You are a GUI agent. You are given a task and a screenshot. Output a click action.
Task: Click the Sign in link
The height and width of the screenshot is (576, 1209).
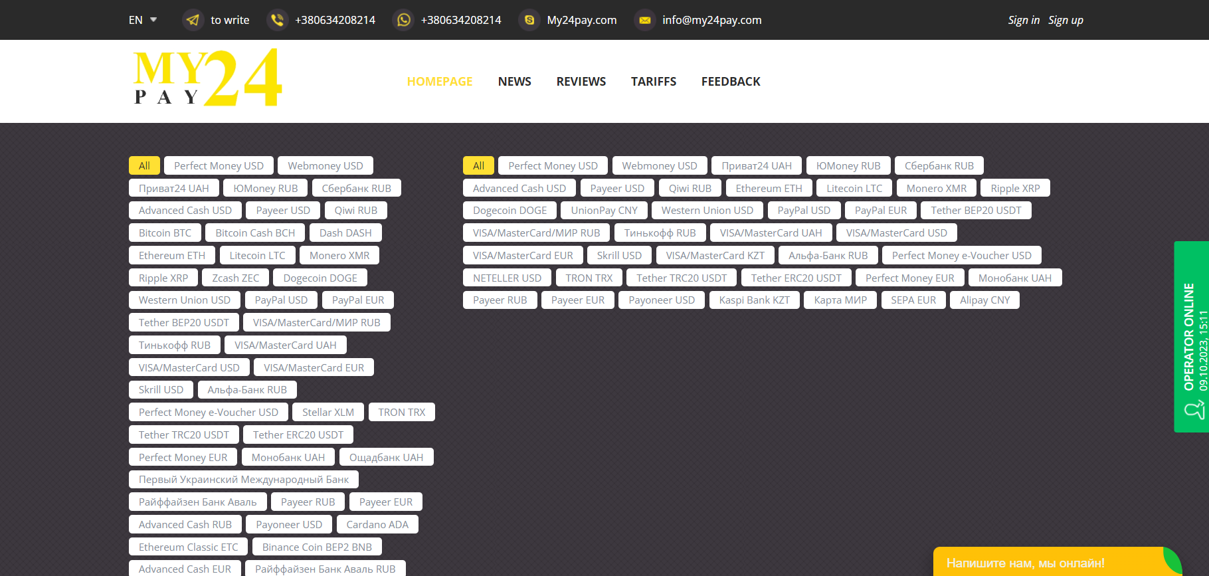[1023, 20]
